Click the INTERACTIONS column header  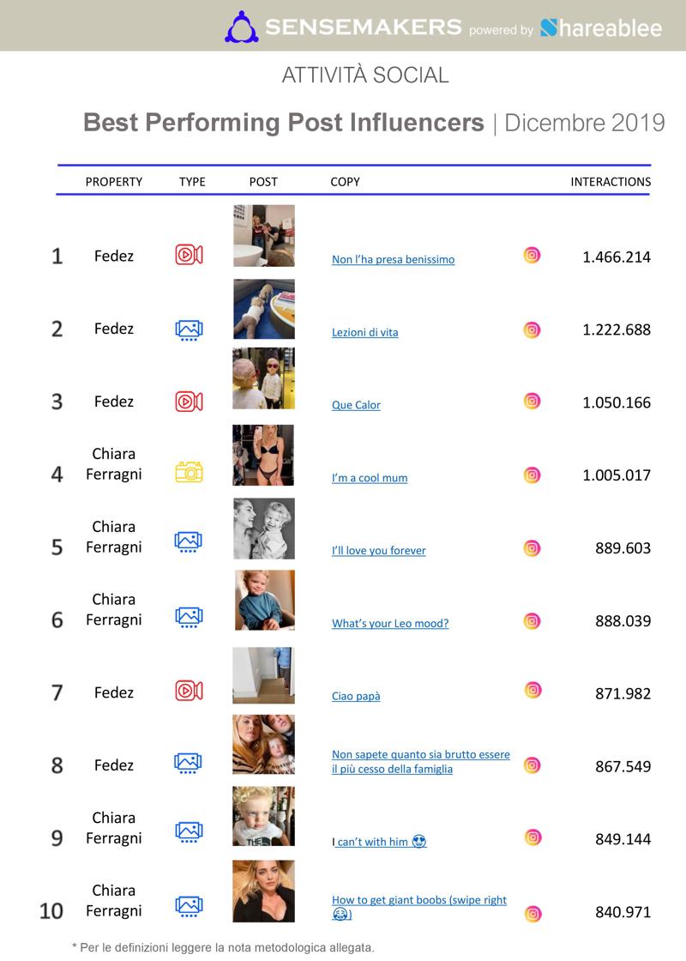(611, 181)
